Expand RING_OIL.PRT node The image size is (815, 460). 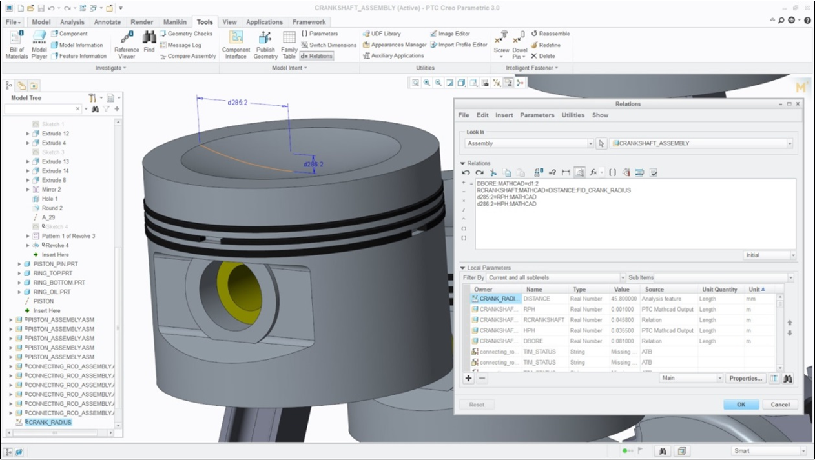(19, 292)
